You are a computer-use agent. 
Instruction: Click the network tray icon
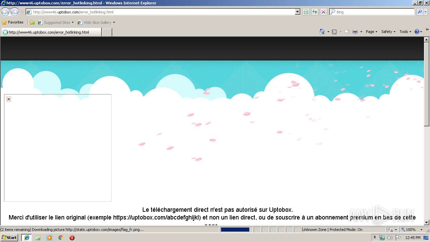tap(382, 238)
